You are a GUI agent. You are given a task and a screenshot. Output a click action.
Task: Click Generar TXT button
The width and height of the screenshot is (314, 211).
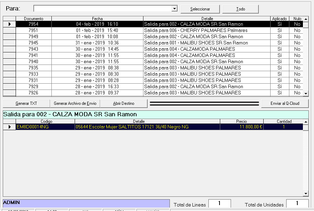[x=26, y=103]
